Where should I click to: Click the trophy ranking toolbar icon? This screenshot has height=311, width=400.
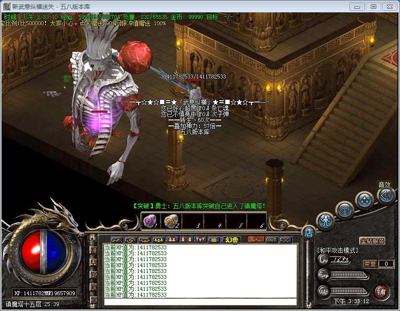pos(200,239)
